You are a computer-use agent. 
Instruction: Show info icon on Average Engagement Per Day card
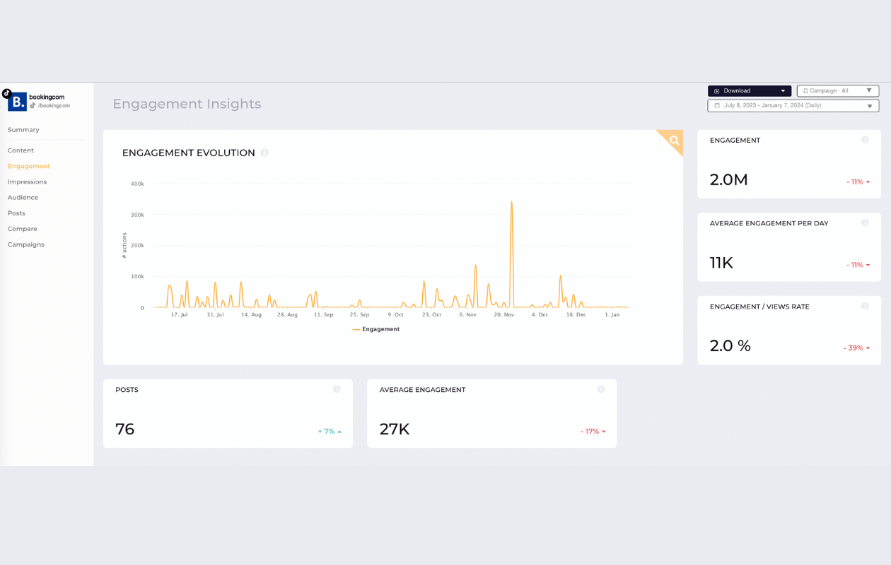[x=865, y=223]
